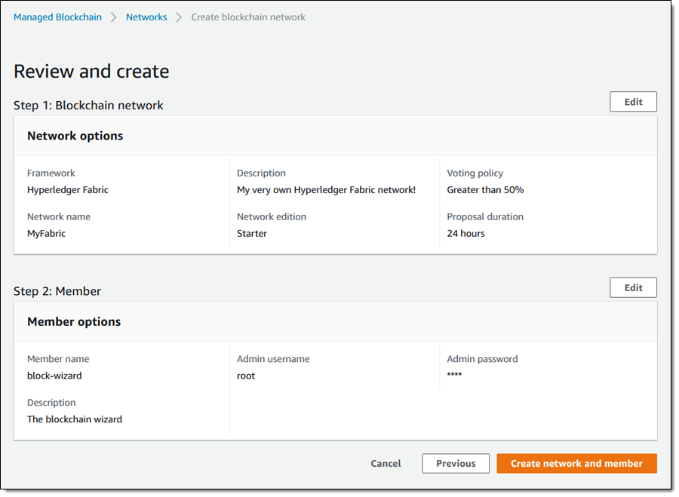Click the chevron after Networks breadcrumb

click(x=180, y=17)
